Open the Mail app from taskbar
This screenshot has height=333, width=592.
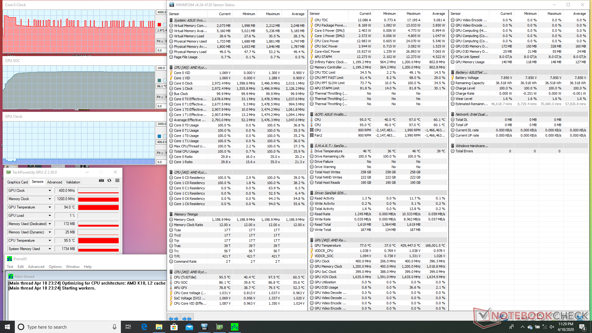tap(189, 327)
